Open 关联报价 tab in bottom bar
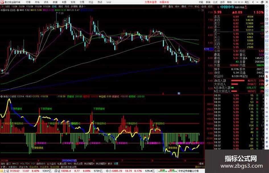The image size is (269, 173). 13,167
